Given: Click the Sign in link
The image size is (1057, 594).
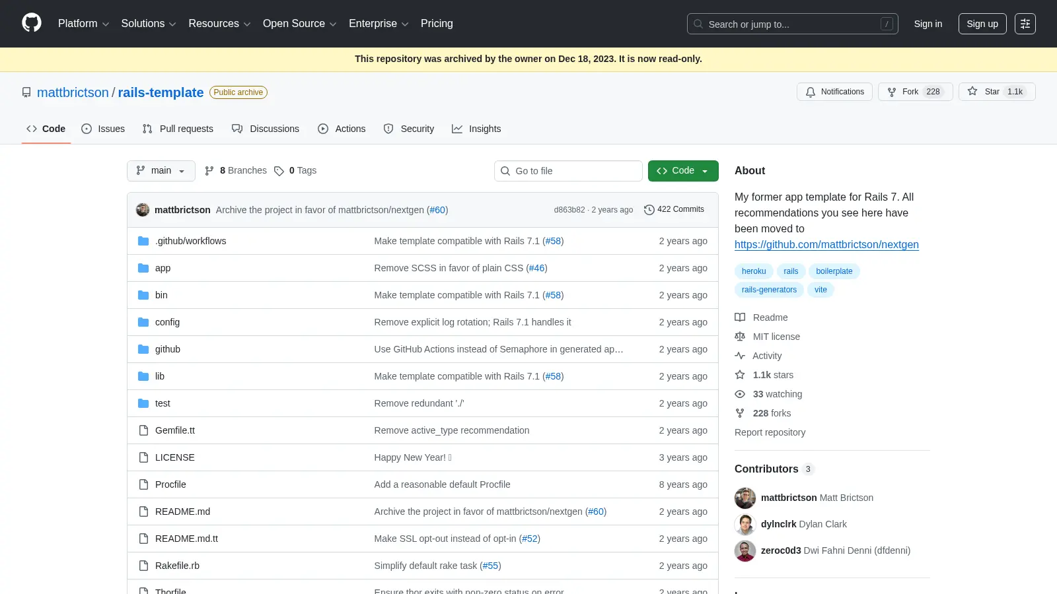Looking at the screenshot, I should (x=928, y=24).
